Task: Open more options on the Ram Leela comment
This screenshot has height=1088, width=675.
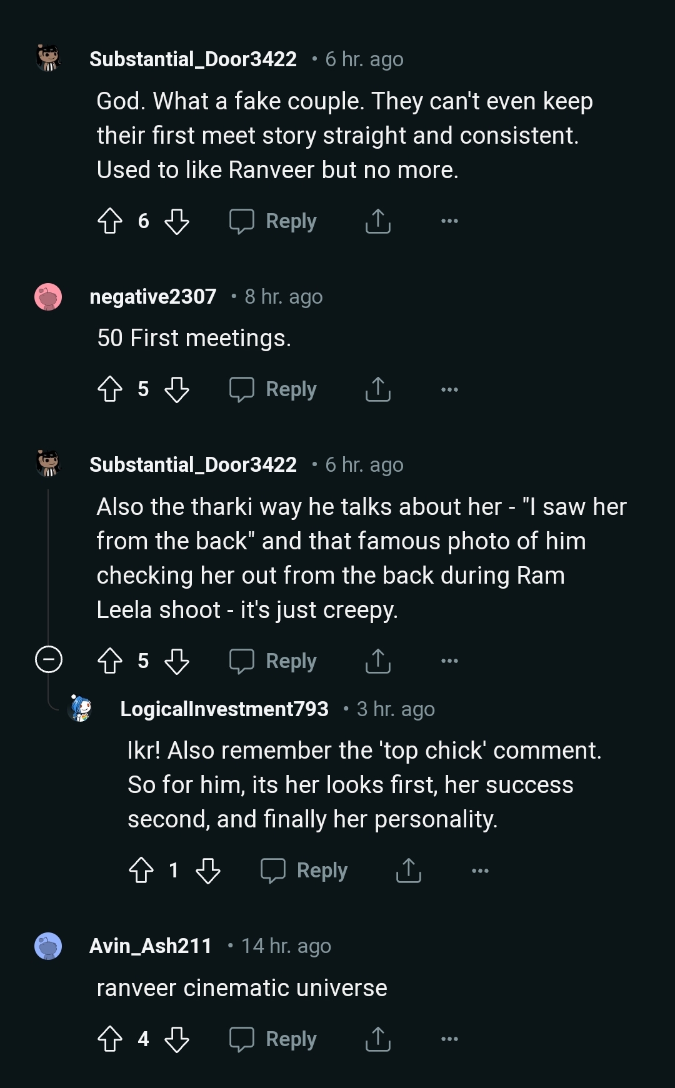Action: [449, 661]
